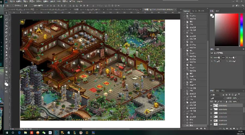Open the Windows Start menu
245x135 pixels.
pyautogui.click(x=7, y=133)
